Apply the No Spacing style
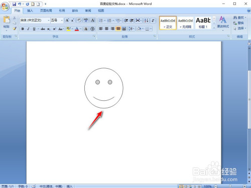 (185, 23)
